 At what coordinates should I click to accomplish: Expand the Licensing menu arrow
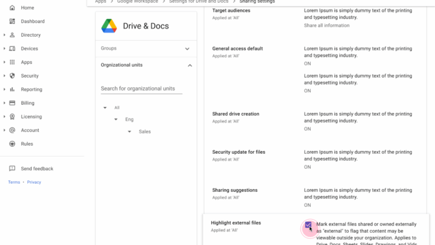(x=4, y=116)
